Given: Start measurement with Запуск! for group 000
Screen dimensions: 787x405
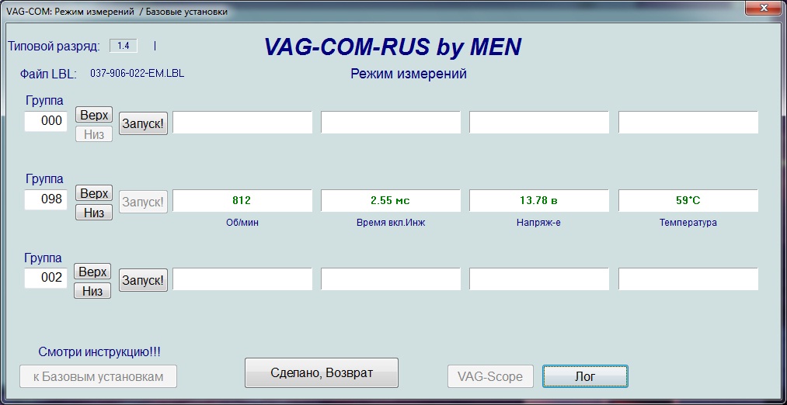Looking at the screenshot, I should click(143, 124).
